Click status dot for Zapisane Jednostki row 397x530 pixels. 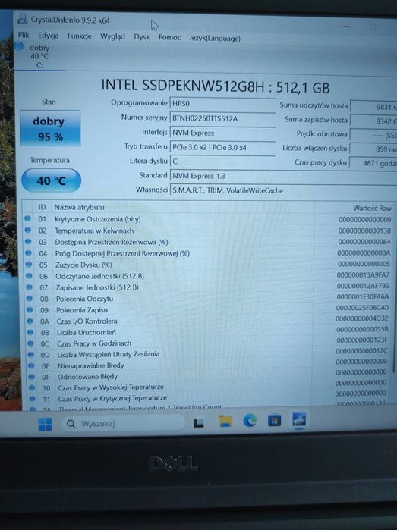pyautogui.click(x=30, y=287)
